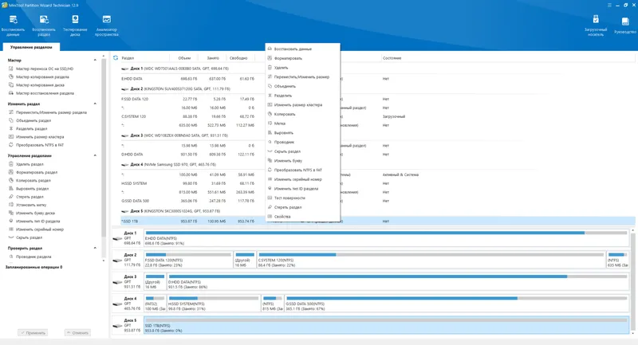Select C:SYSTEM 120 block in disk map
This screenshot has width=638, height=345.
[431, 260]
